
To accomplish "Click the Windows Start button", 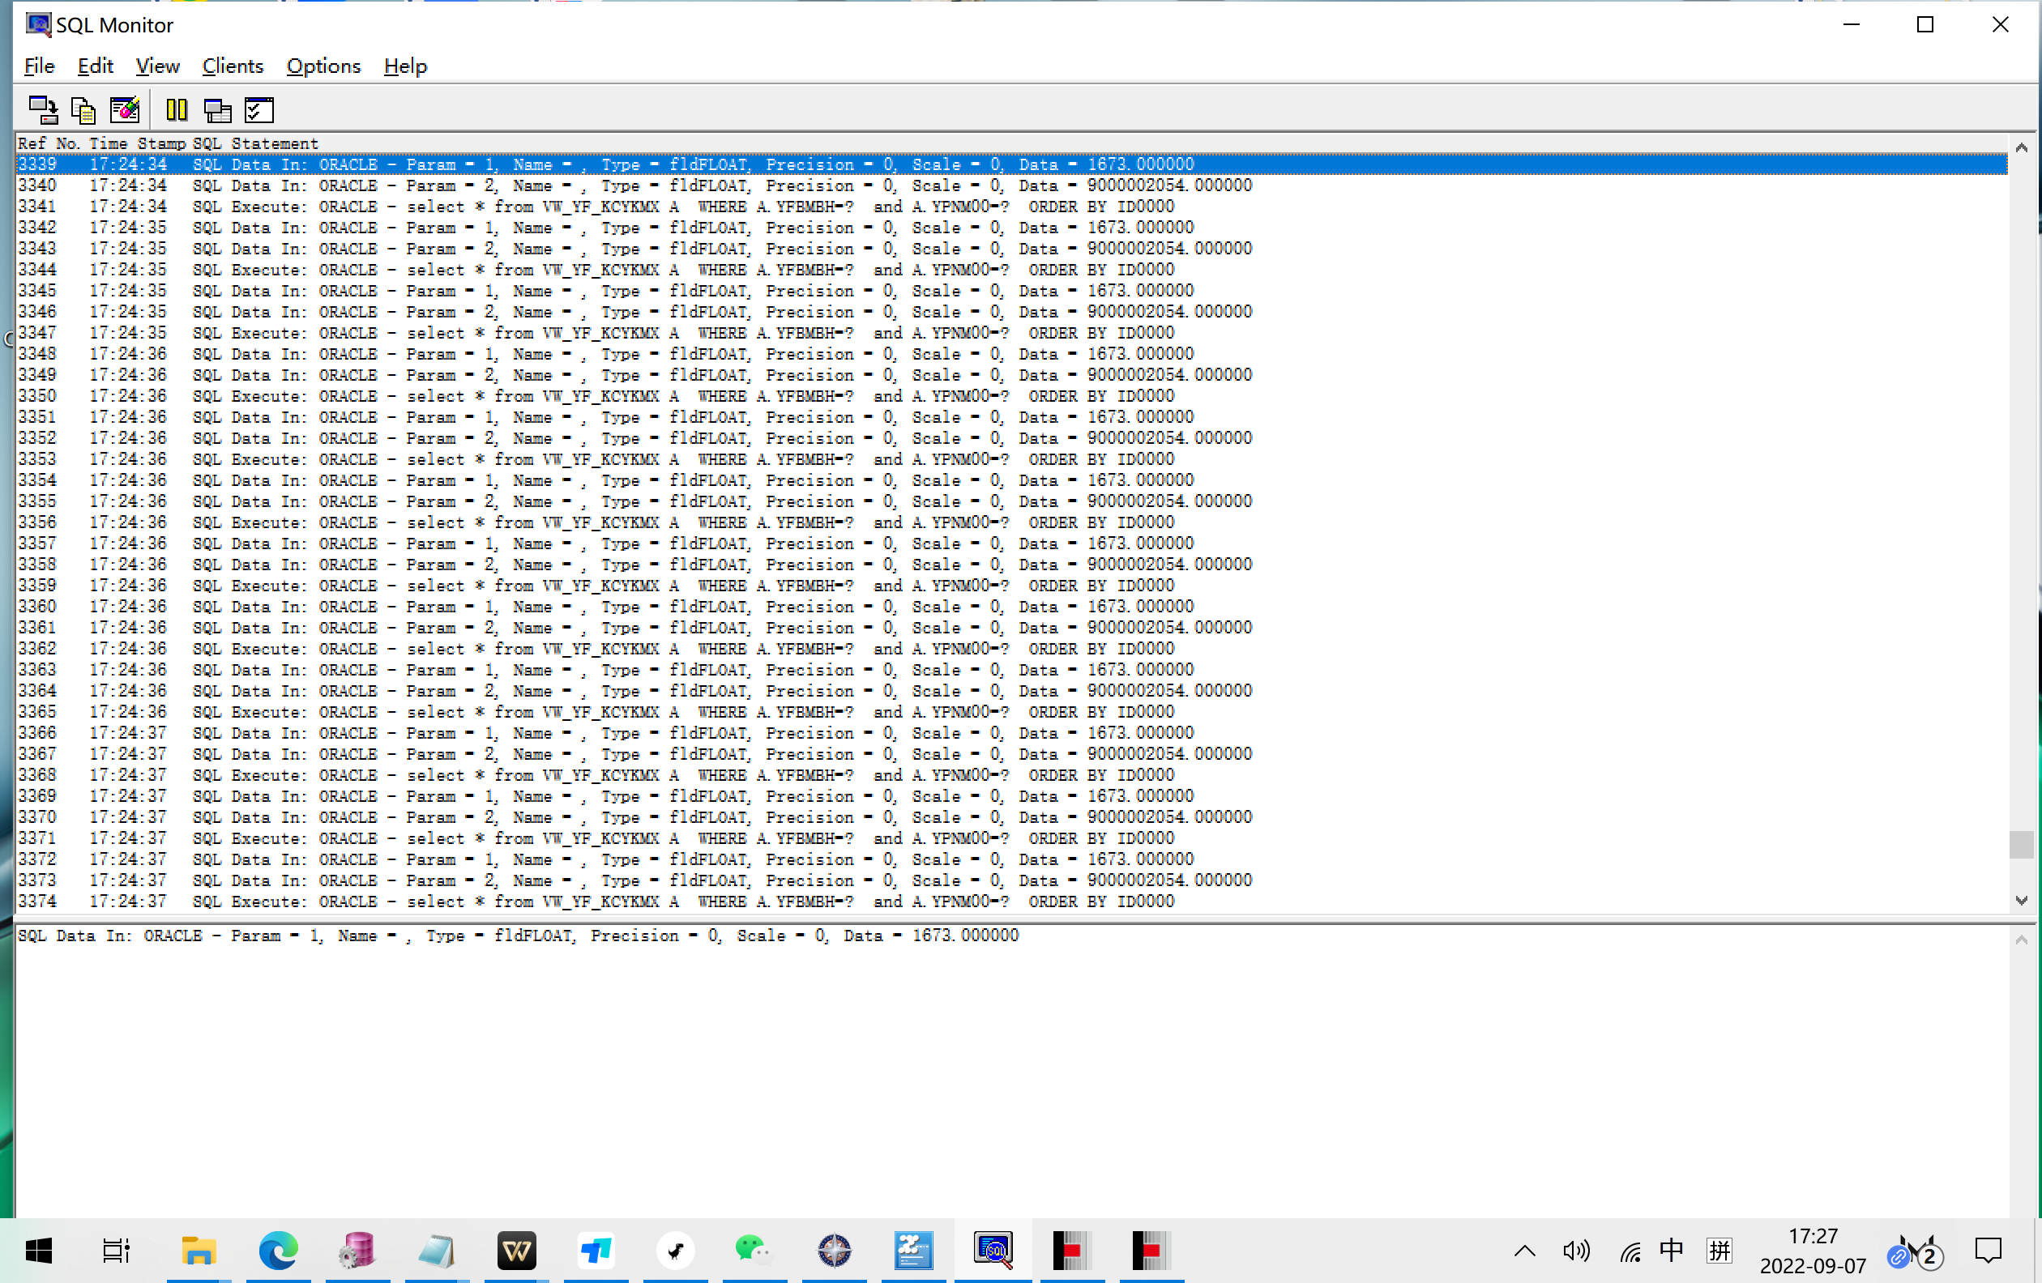I will click(x=39, y=1250).
